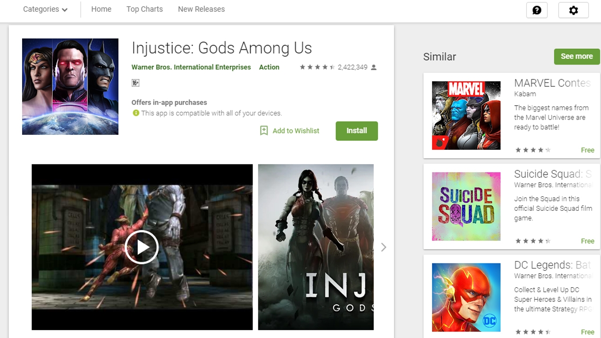Click Free price on DC Legends card
Image resolution: width=601 pixels, height=338 pixels.
[588, 332]
